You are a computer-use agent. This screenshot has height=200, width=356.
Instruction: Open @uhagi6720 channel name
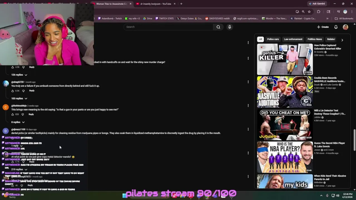(17, 82)
